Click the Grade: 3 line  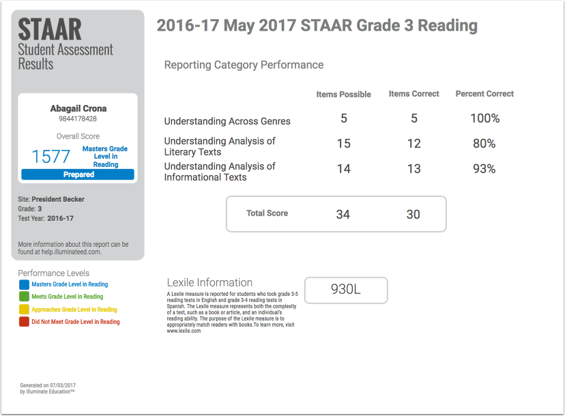(x=30, y=209)
